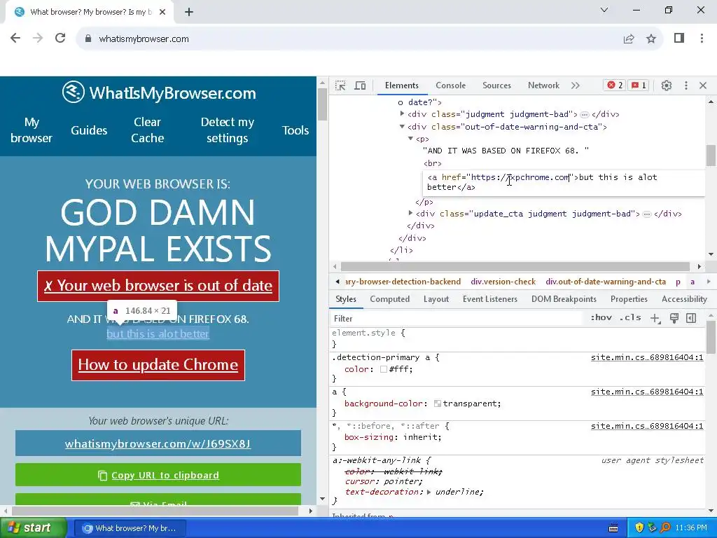The width and height of the screenshot is (717, 538).
Task: Collapse the p element node
Action: pyautogui.click(x=410, y=138)
